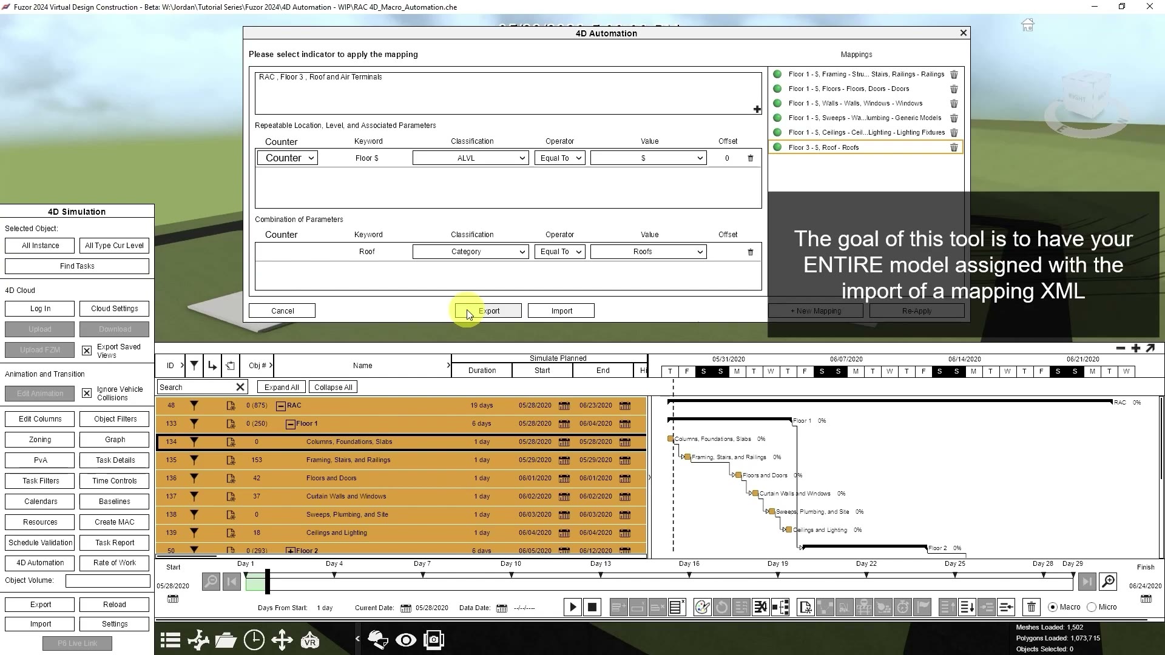
Task: Click the filter funnel column header
Action: point(194,365)
